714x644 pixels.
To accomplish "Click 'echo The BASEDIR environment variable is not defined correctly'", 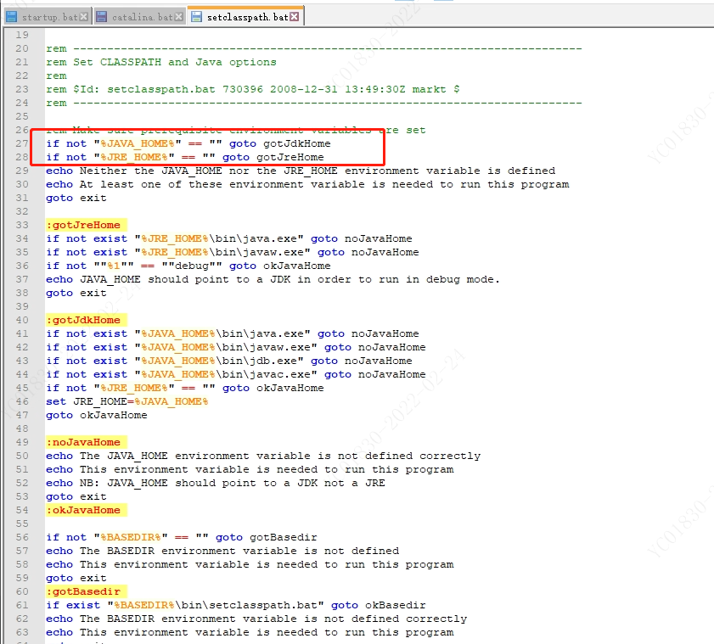I will tap(256, 619).
